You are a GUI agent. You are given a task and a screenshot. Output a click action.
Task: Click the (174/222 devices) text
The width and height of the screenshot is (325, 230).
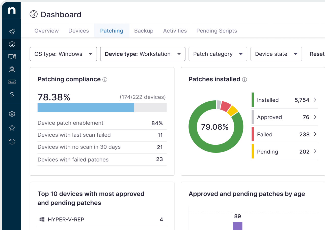point(143,97)
